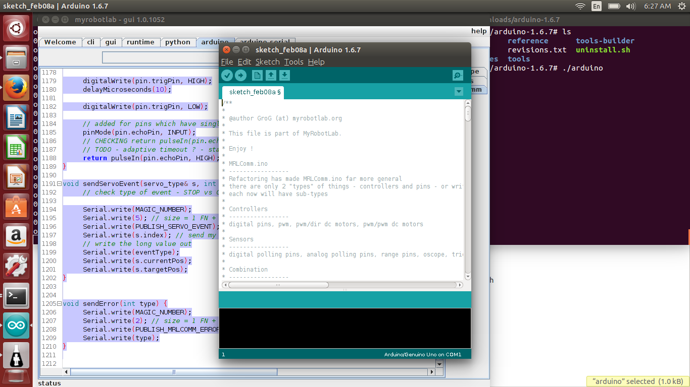Image resolution: width=690 pixels, height=387 pixels.
Task: Open the Help menu in Arduino
Action: pyautogui.click(x=316, y=62)
